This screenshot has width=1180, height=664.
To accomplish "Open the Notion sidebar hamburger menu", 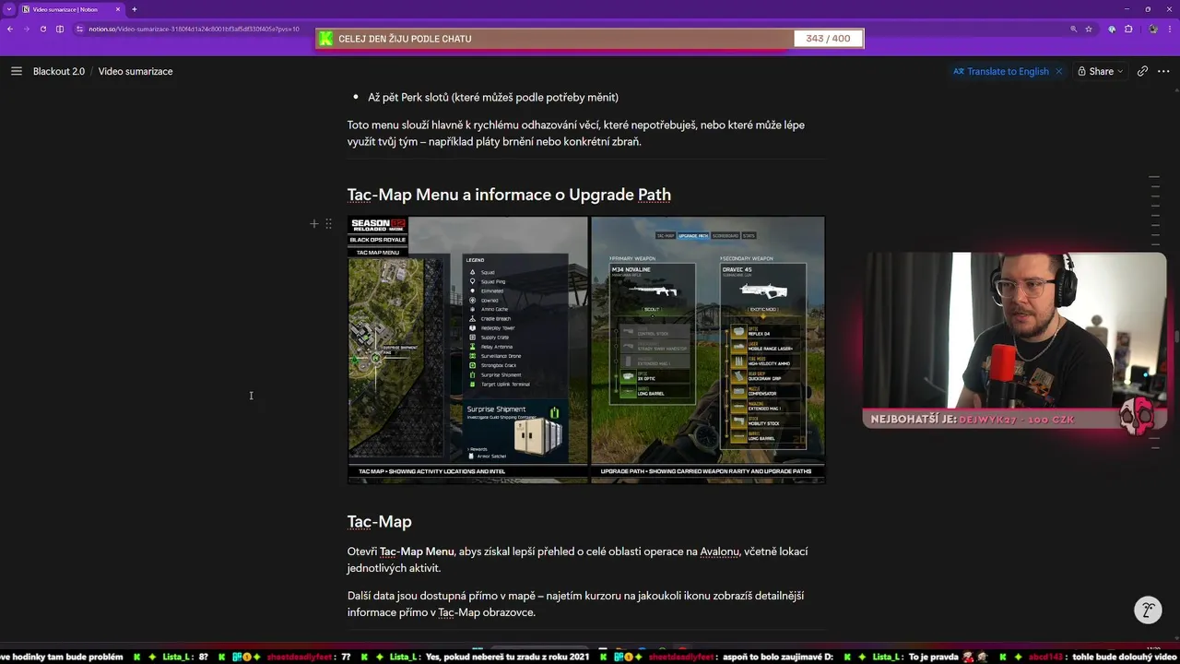I will click(17, 71).
